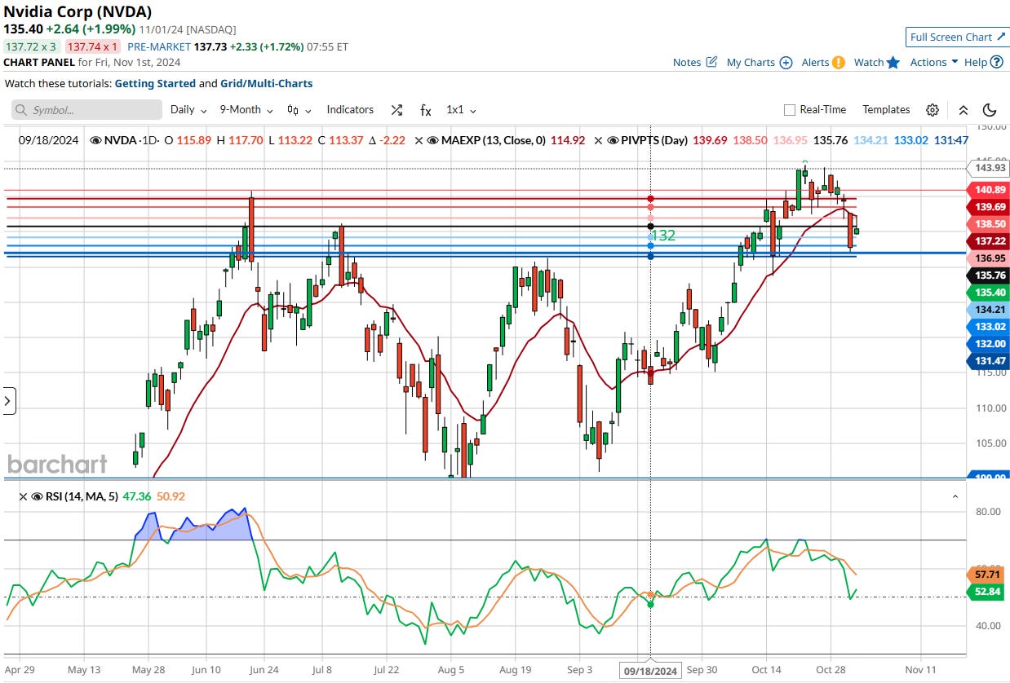This screenshot has height=683, width=1010.
Task: Click the My Charts plus icon
Action: coord(786,62)
